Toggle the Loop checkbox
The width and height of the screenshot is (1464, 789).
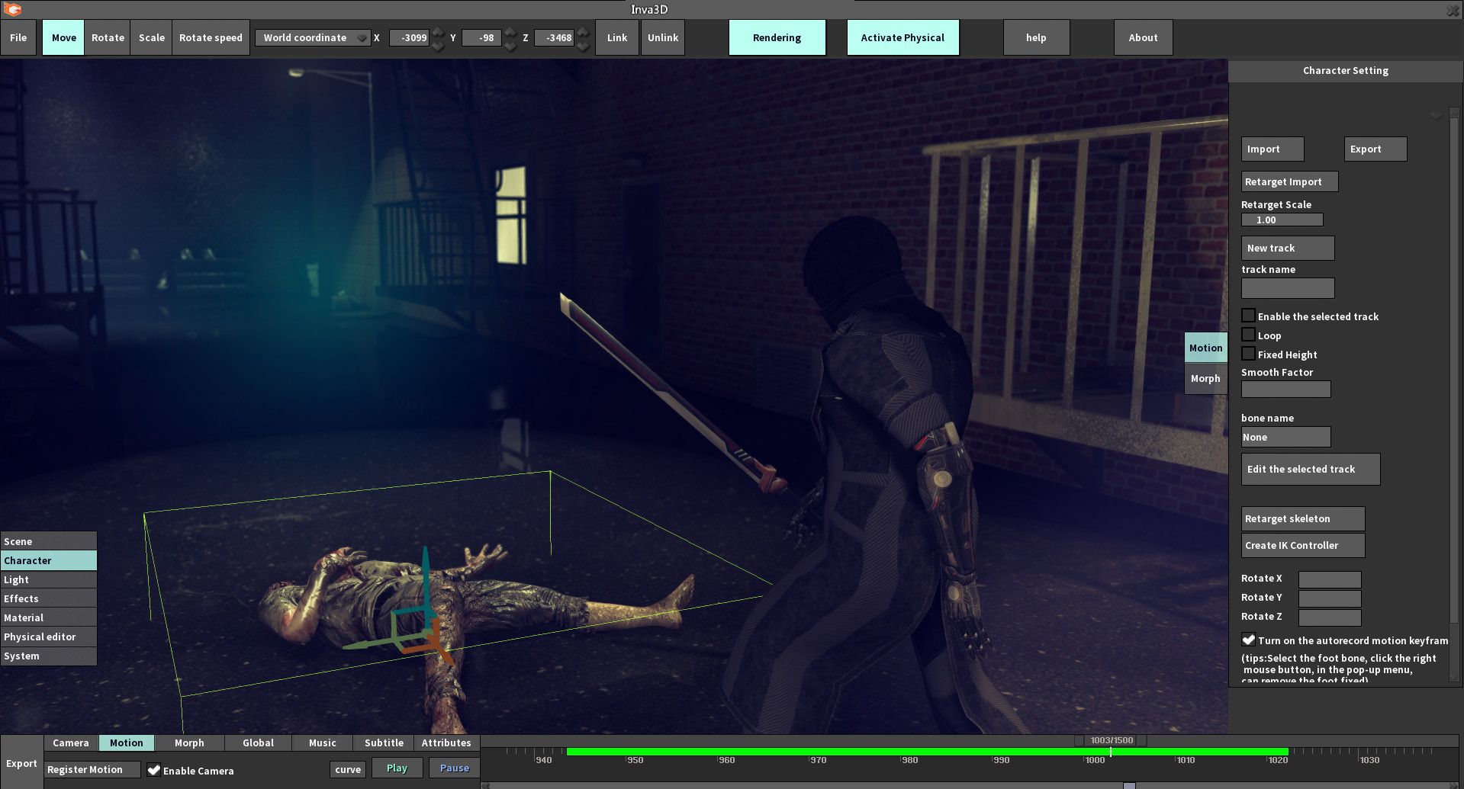pyautogui.click(x=1248, y=334)
